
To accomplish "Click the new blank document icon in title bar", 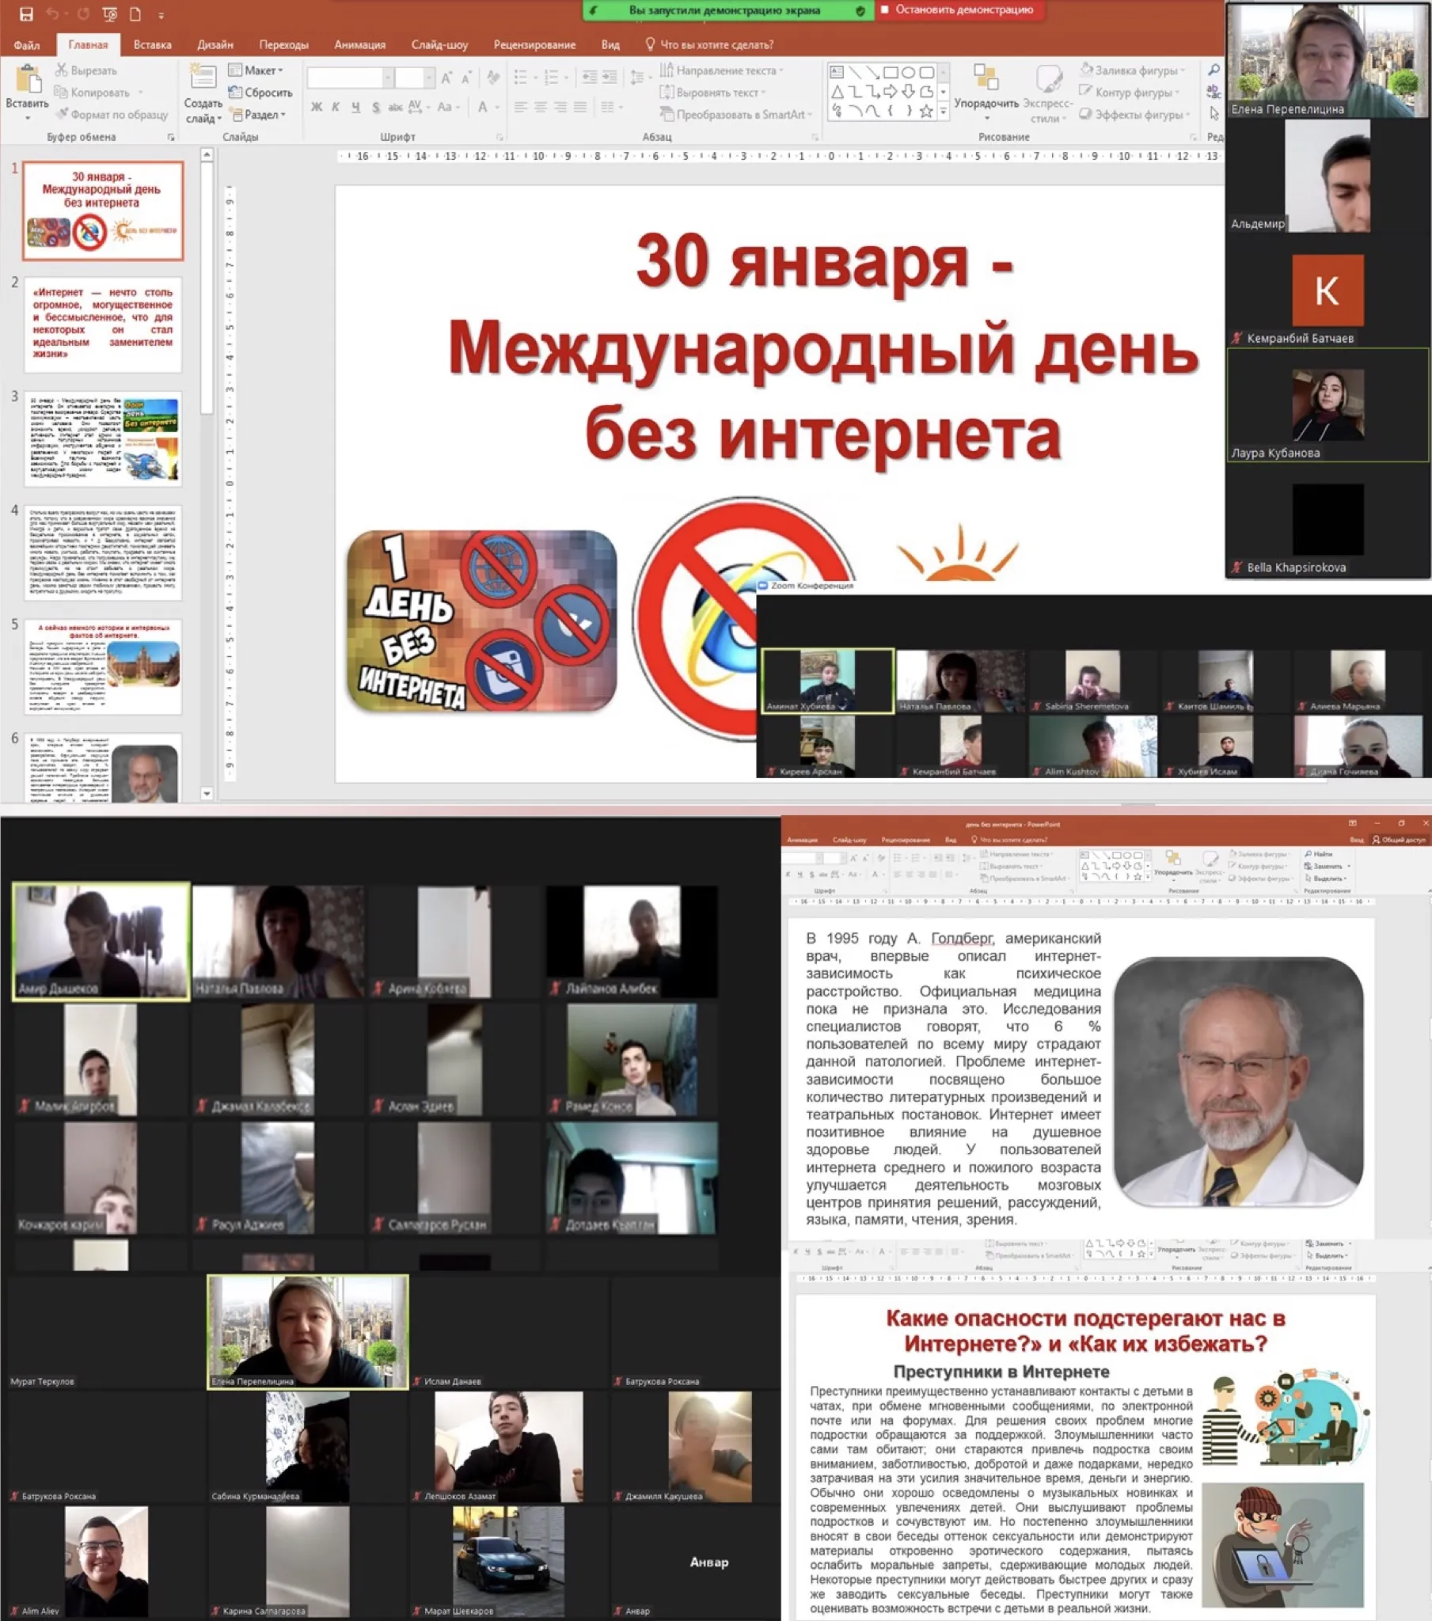I will (x=135, y=13).
